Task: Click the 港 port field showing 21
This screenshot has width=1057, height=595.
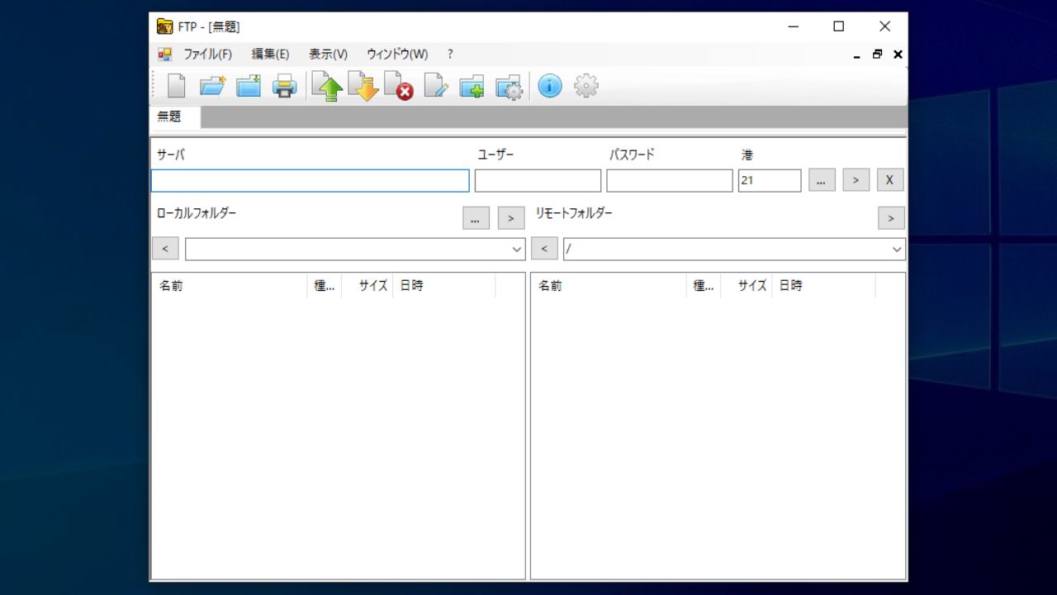Action: 770,180
